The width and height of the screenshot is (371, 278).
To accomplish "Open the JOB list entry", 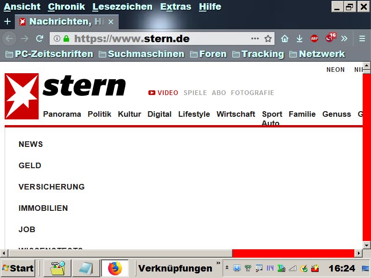I will [27, 229].
